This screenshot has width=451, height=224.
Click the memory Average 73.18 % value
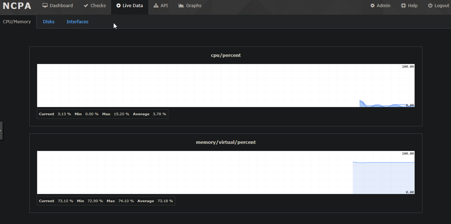(165, 201)
